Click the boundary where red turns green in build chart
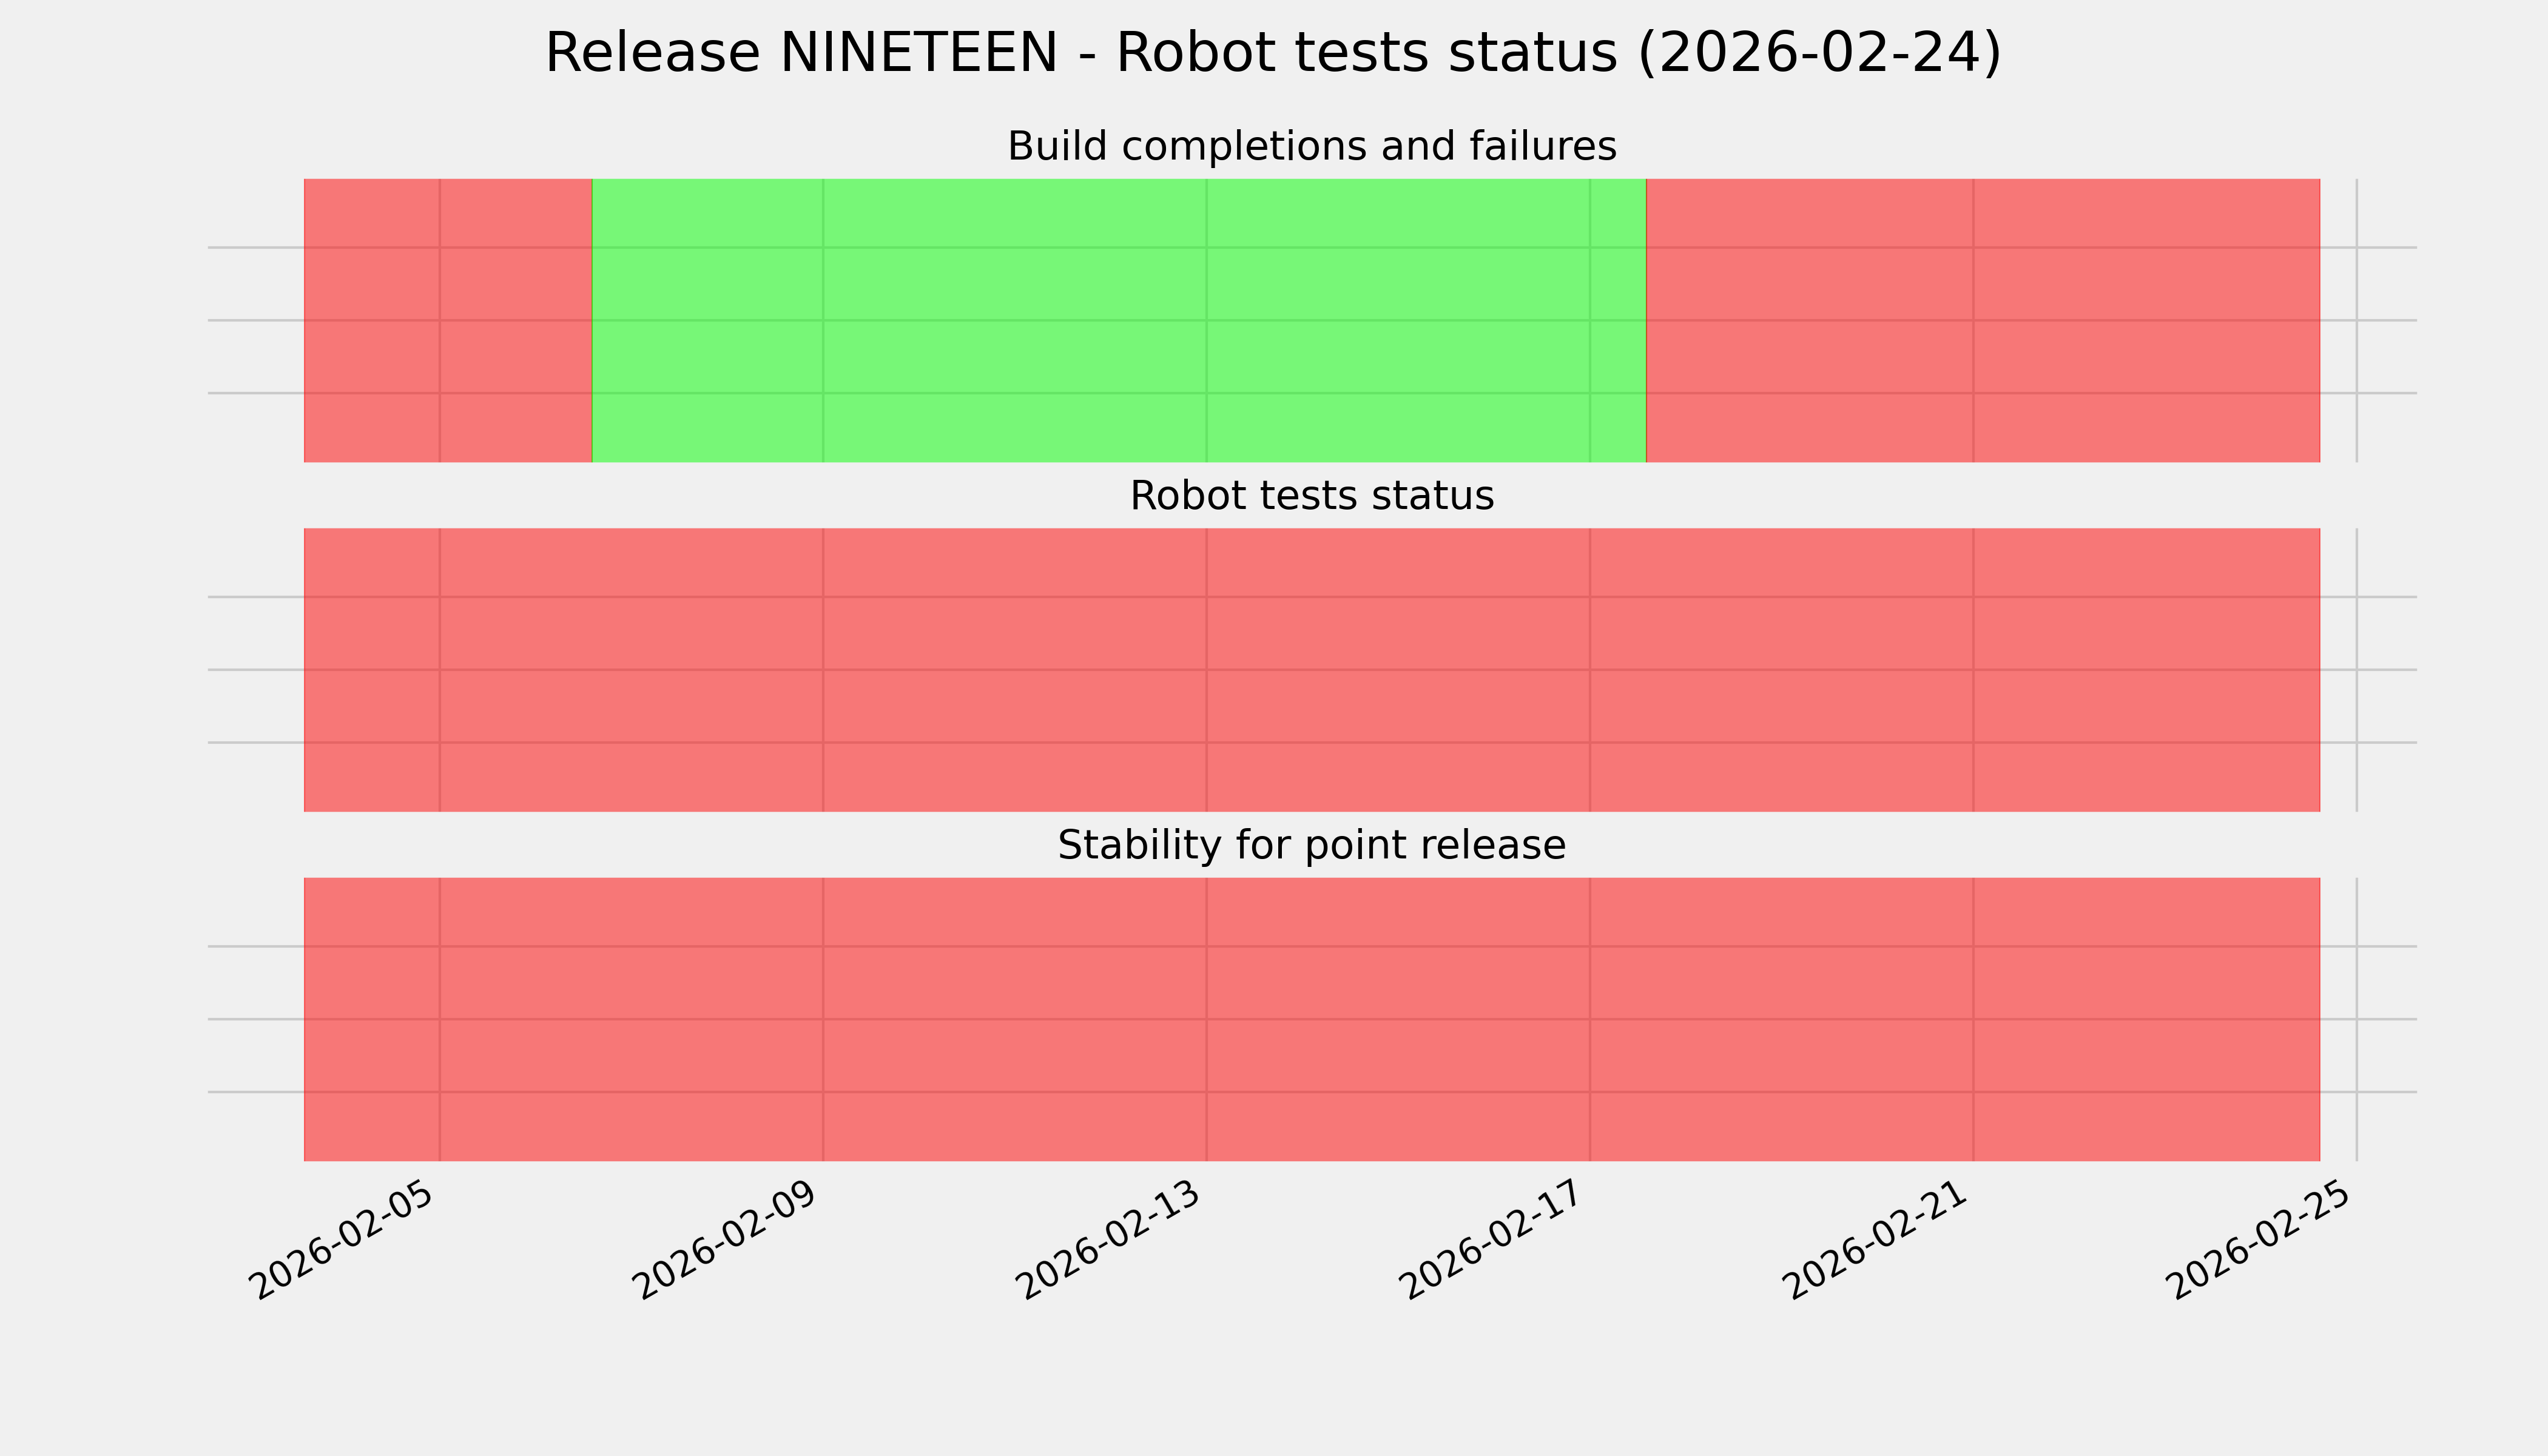 (x=592, y=320)
